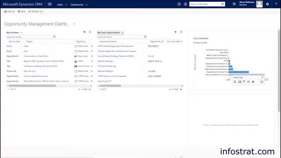The height and width of the screenshot is (158, 281).
Task: Open Lessons Learned discussion appointment
Action: click(36, 76)
